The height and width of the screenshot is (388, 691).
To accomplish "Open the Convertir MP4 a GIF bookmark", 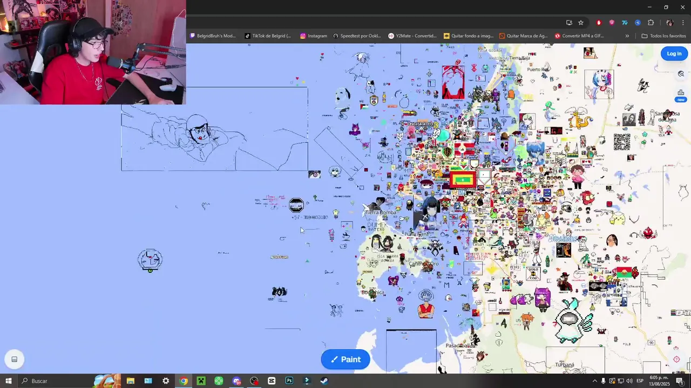I will (579, 36).
